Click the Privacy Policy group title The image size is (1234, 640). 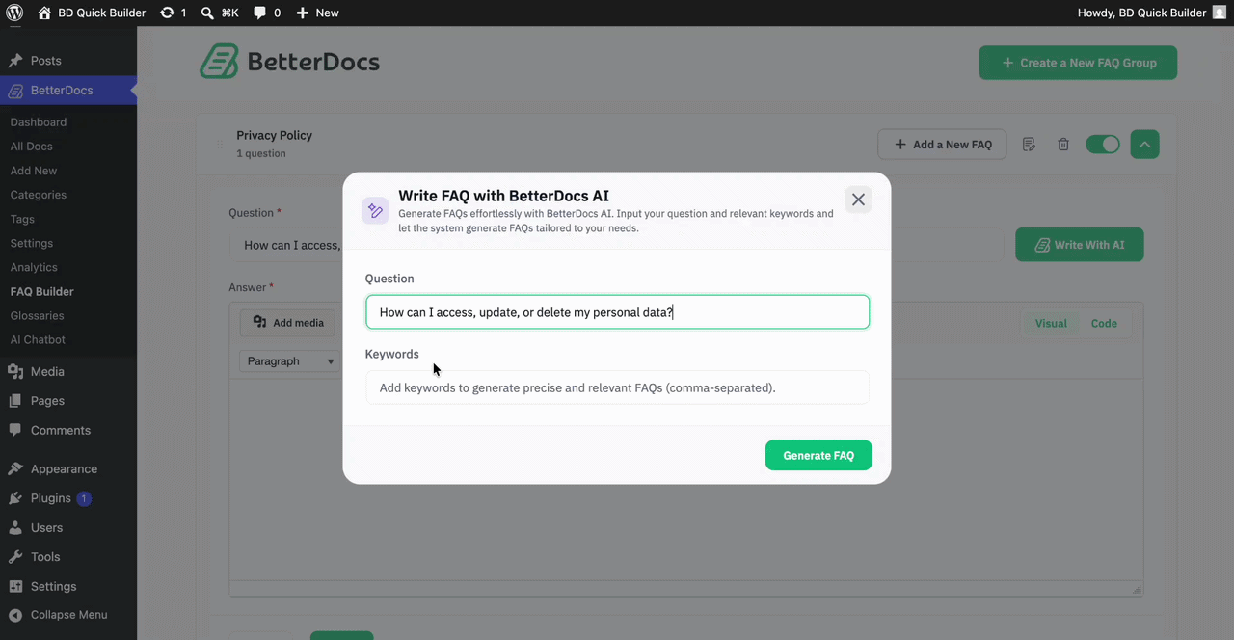[x=274, y=135]
